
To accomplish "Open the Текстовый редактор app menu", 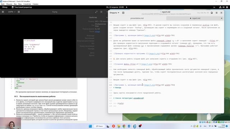I will (22, 7).
